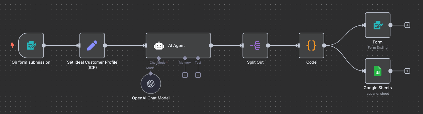423x114 pixels.
Task: Open the Set Ideal Customer Profile pencil node
Action: 92,45
